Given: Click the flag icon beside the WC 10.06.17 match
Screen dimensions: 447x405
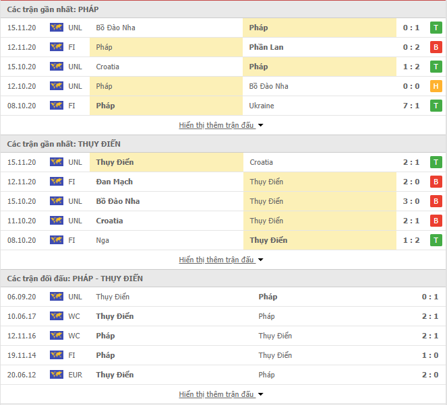Looking at the screenshot, I should coord(57,316).
